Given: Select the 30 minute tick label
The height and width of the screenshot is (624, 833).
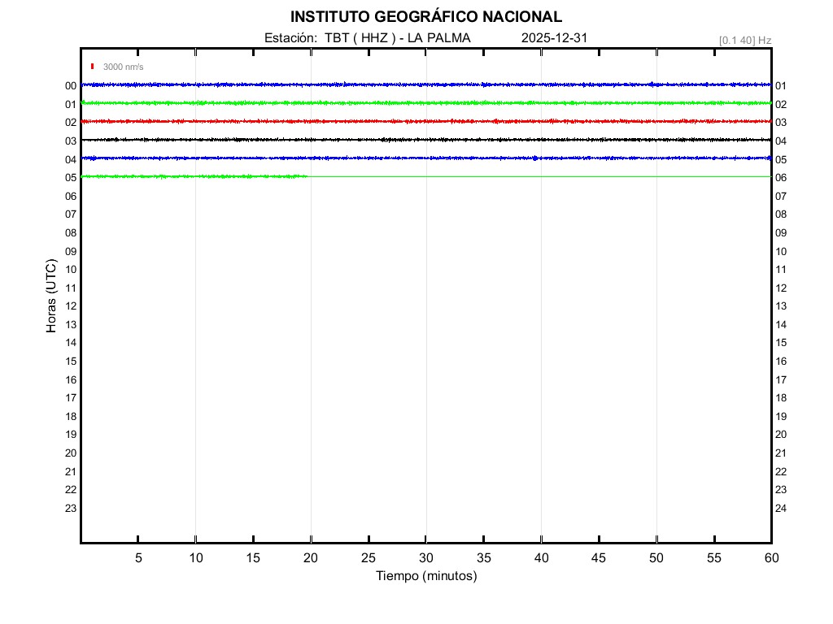Looking at the screenshot, I should pos(425,558).
